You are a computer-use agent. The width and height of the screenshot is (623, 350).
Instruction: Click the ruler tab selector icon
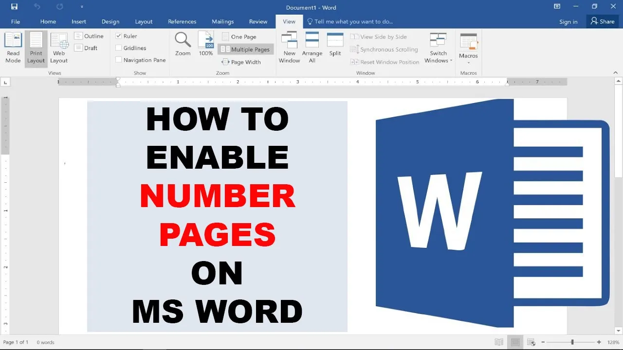pos(5,82)
